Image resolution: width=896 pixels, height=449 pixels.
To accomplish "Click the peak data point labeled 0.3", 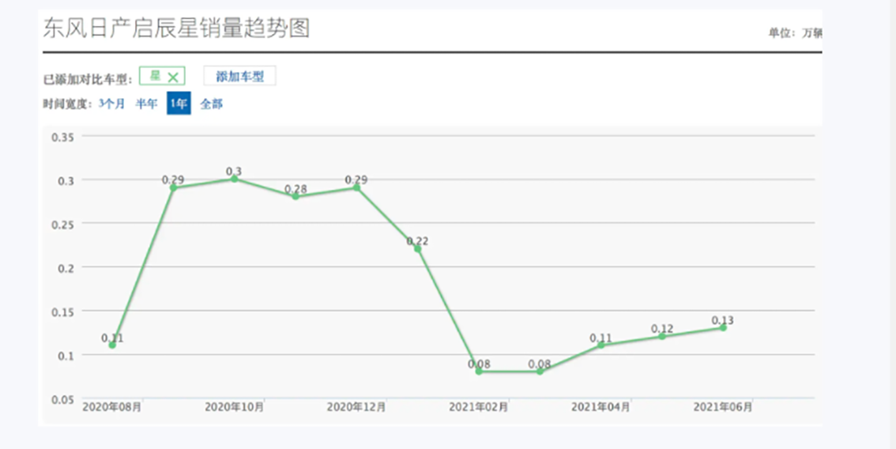I will point(235,179).
